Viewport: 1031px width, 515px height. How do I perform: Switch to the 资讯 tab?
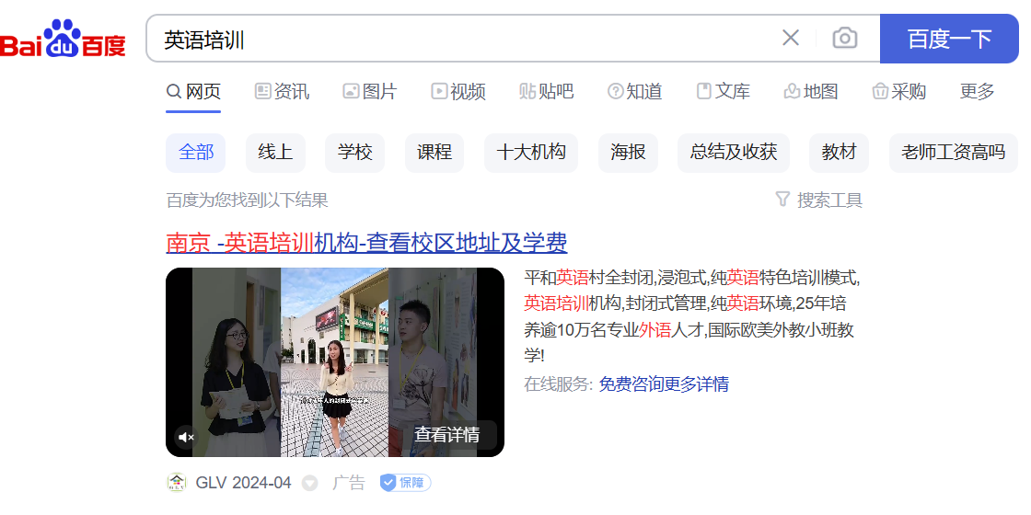click(x=282, y=91)
